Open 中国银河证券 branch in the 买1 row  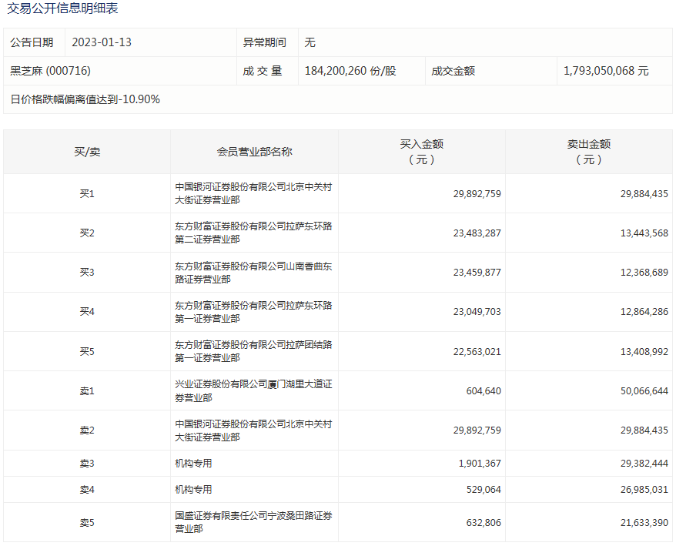pyautogui.click(x=253, y=193)
